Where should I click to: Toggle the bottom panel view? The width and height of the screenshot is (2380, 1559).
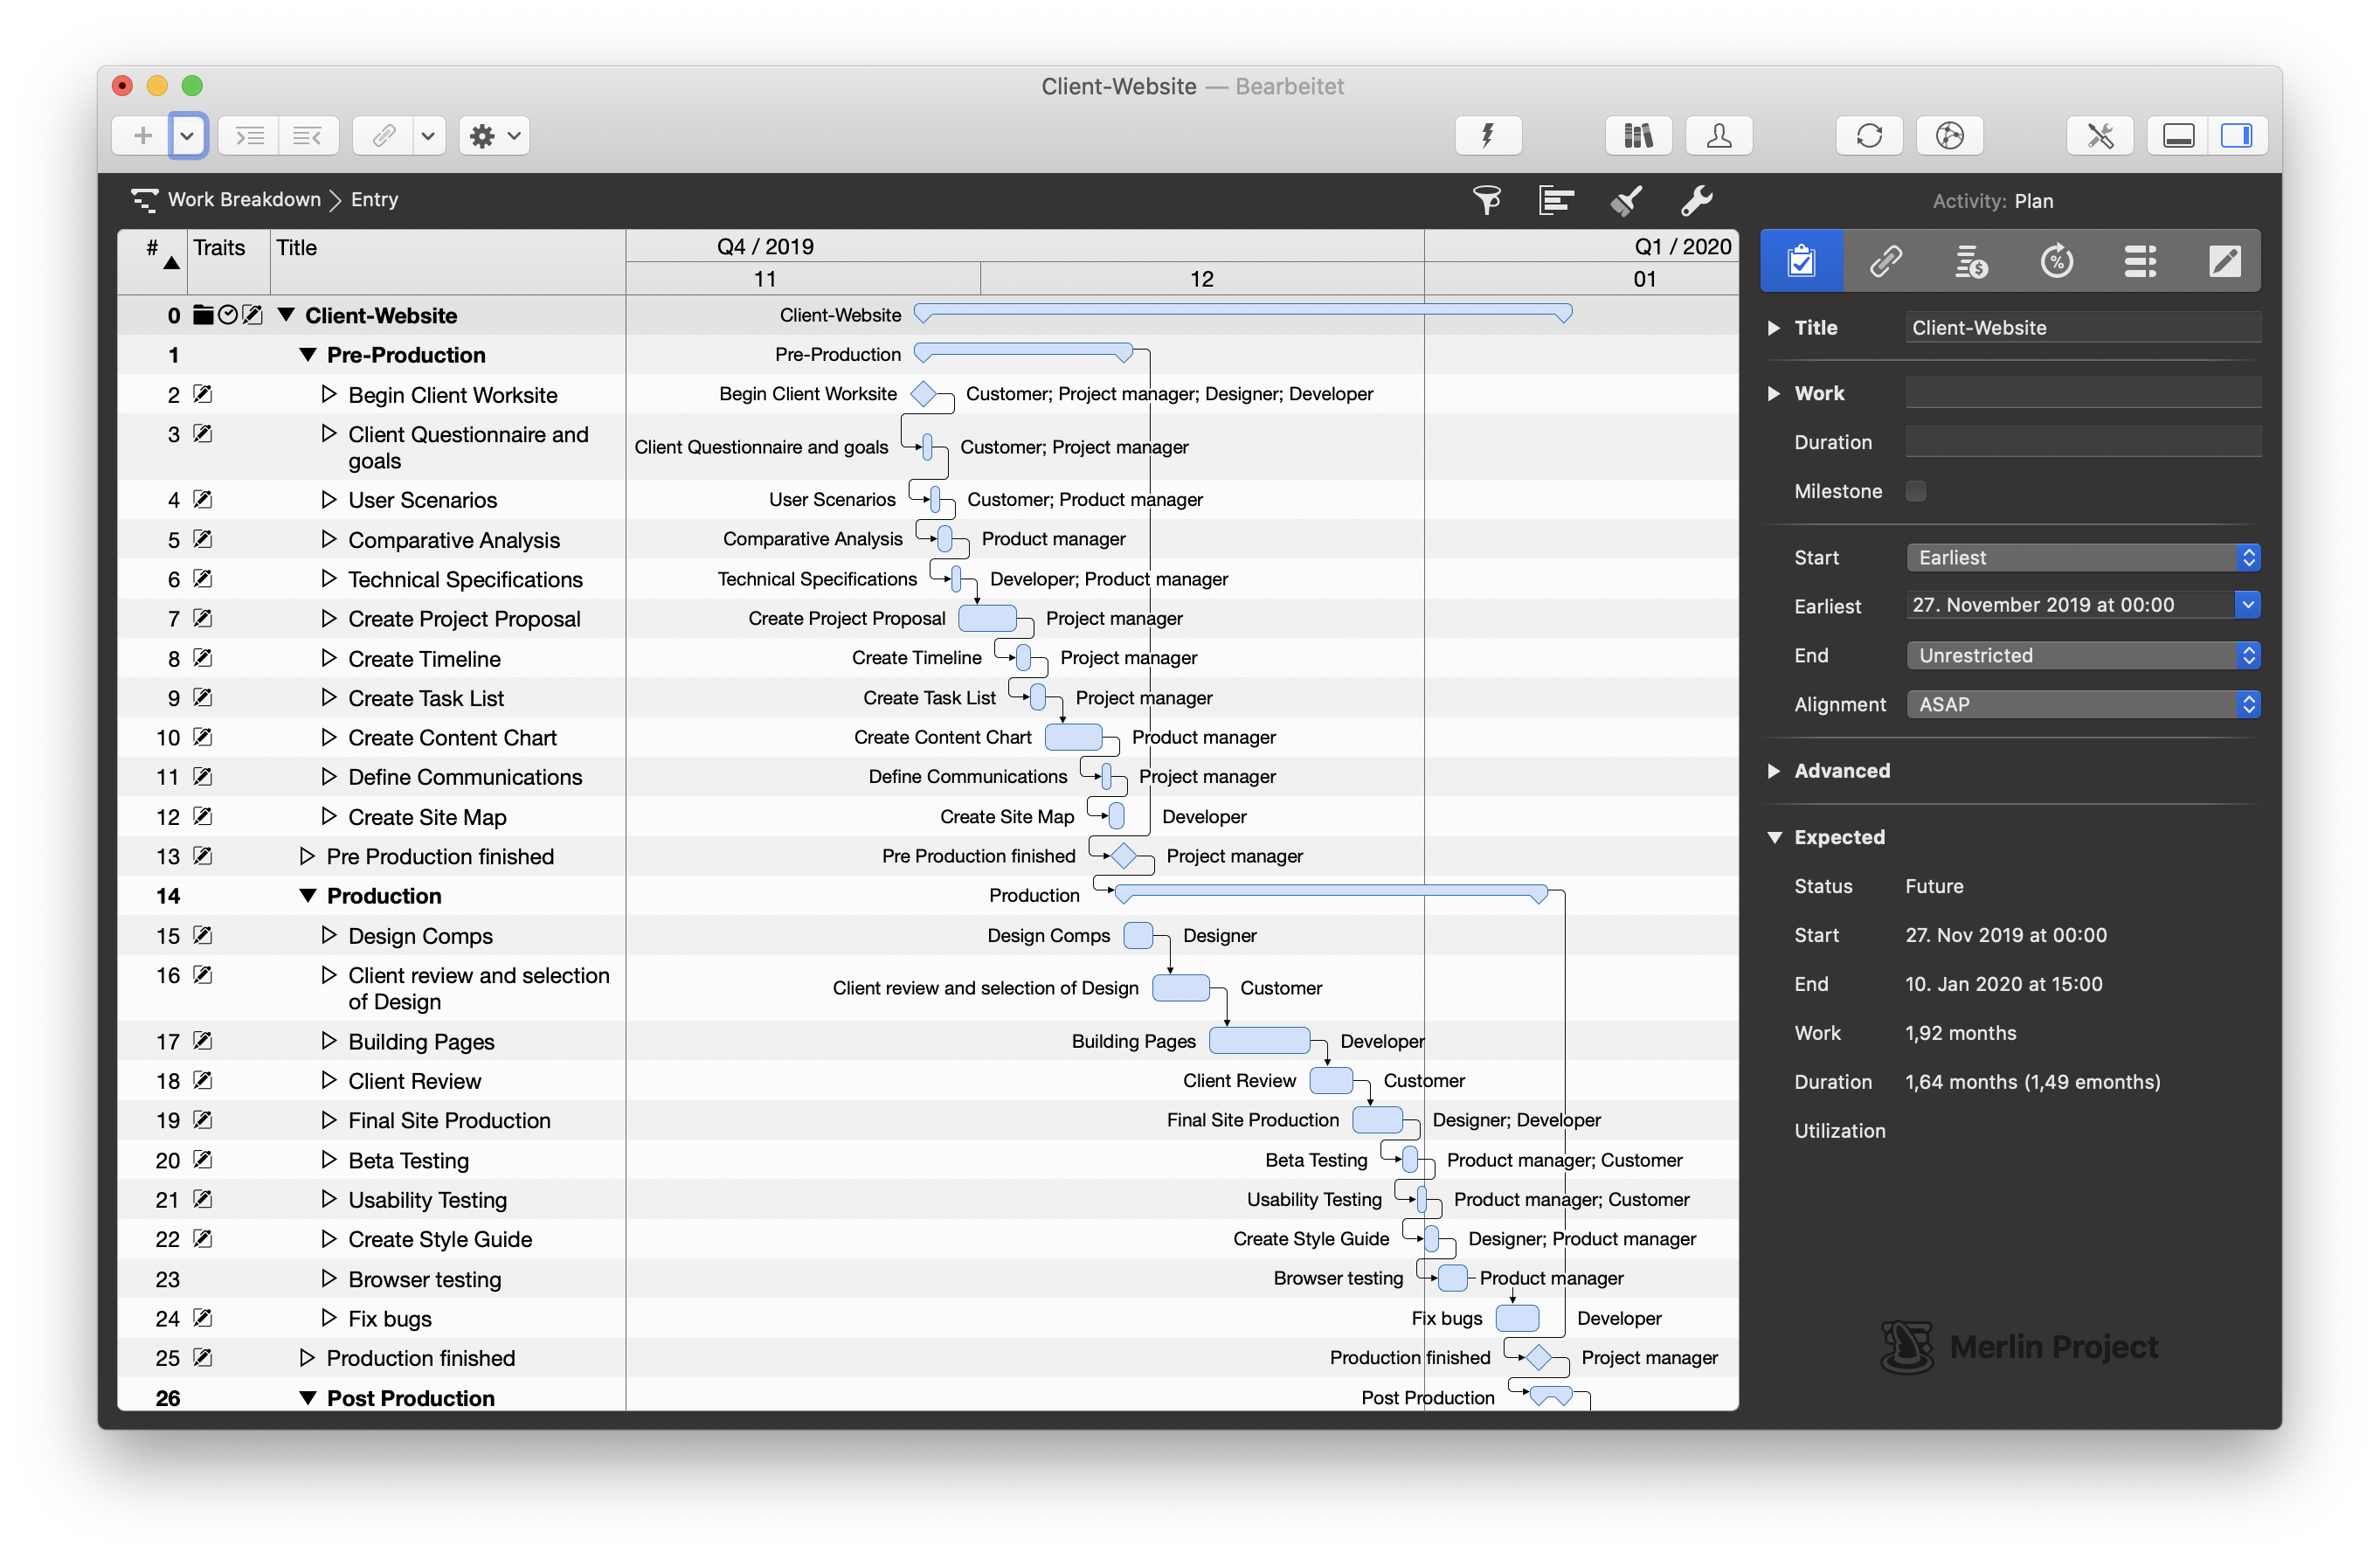2178,135
